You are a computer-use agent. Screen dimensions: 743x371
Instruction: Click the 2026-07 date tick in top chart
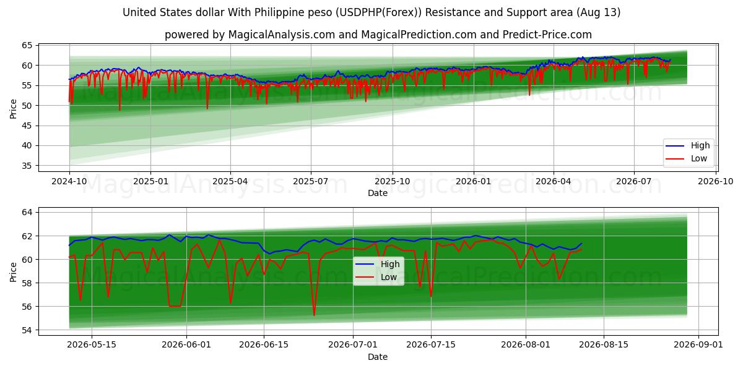point(633,182)
